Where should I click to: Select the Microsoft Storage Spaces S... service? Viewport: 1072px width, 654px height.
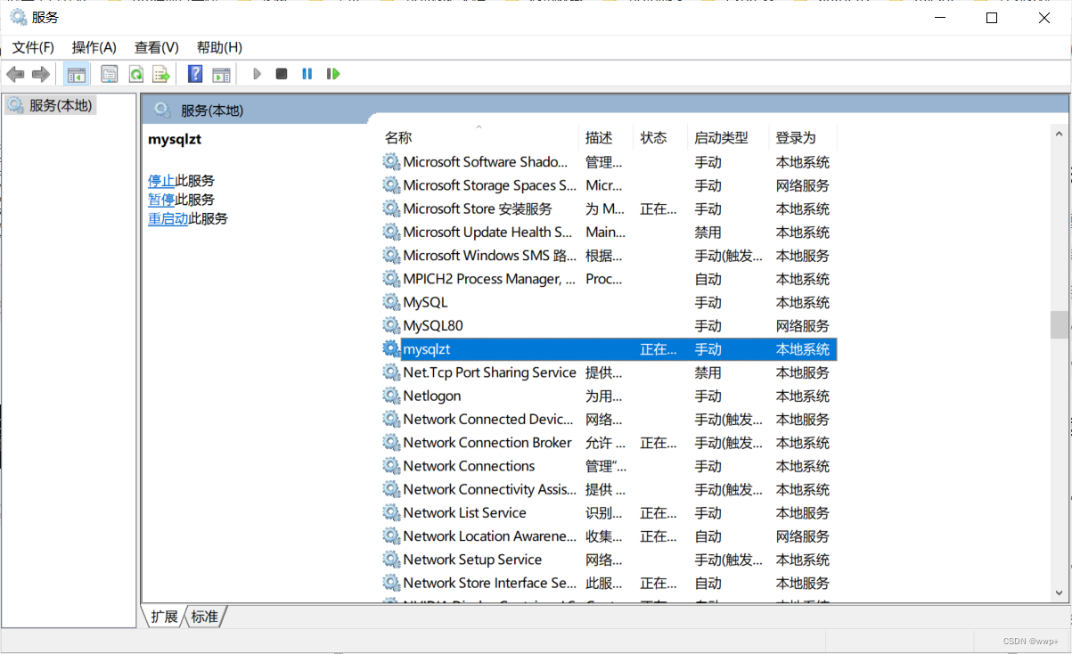click(609, 185)
